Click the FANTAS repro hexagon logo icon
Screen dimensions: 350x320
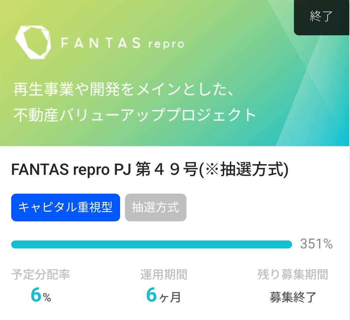pyautogui.click(x=33, y=43)
